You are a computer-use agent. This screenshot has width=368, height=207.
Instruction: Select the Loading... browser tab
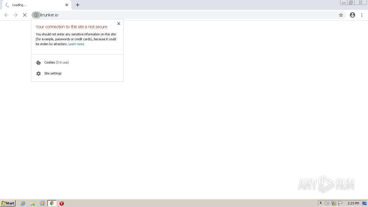click(x=36, y=5)
